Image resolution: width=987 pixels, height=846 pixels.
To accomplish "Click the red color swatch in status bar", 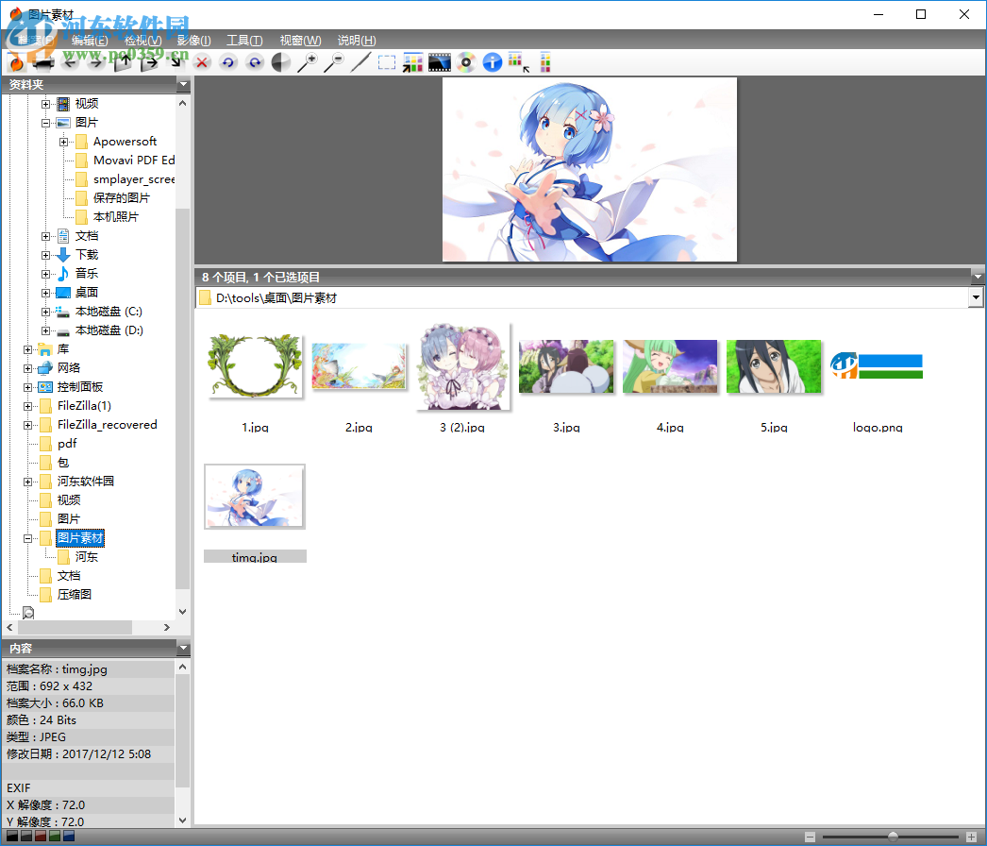I will point(41,837).
